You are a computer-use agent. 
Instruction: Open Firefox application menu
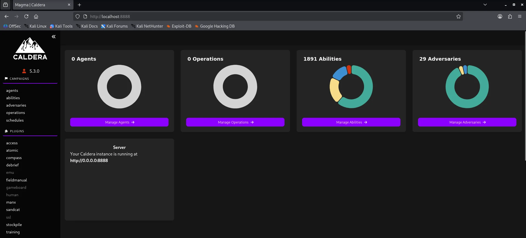(x=520, y=16)
